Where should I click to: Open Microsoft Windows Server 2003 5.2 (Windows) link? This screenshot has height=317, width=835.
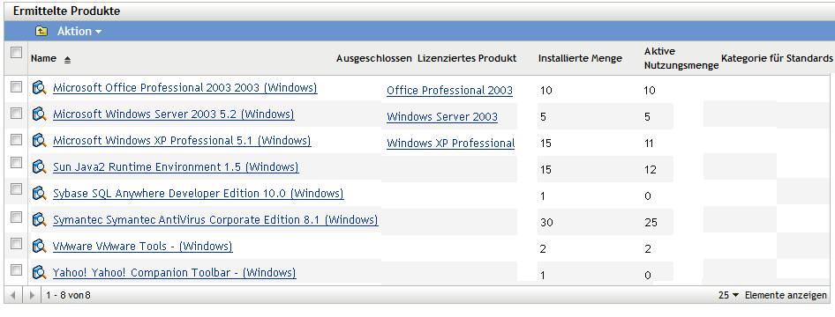(174, 114)
